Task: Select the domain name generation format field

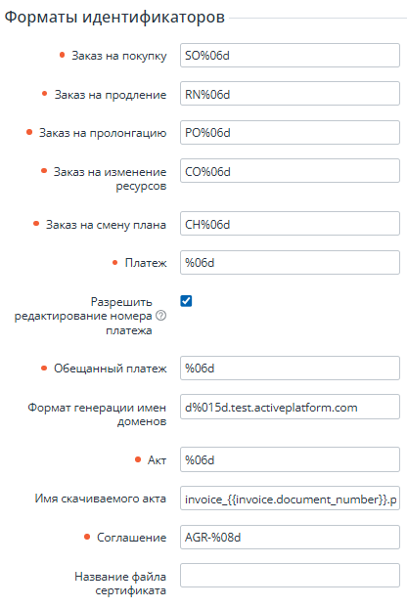Action: (x=290, y=407)
